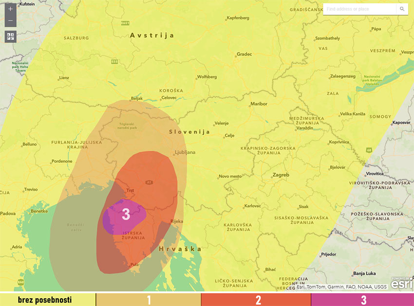Viewport: 414px width, 306px height.
Task: Open the basemap gallery grid icon
Action: point(10,36)
